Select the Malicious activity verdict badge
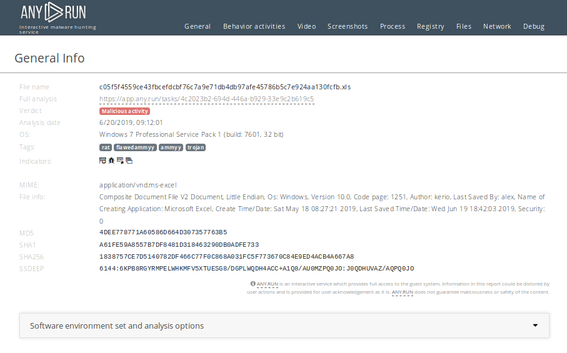The width and height of the screenshot is (567, 353). (125, 111)
